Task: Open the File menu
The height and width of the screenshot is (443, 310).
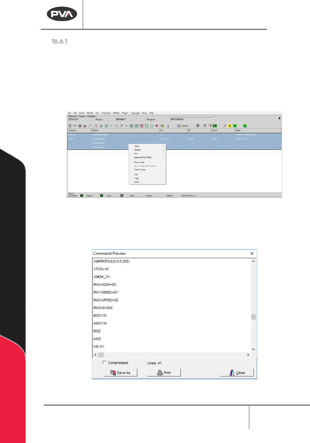Action: 69,113
